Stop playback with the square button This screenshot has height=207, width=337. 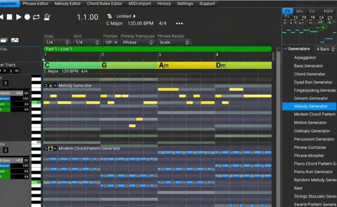point(9,17)
